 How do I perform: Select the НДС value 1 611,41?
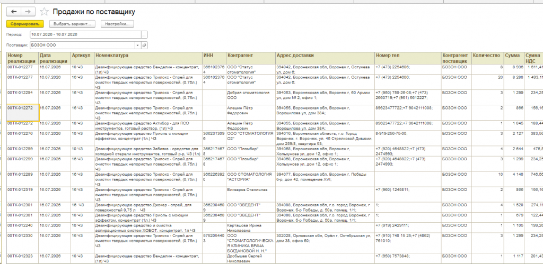[x=533, y=69]
